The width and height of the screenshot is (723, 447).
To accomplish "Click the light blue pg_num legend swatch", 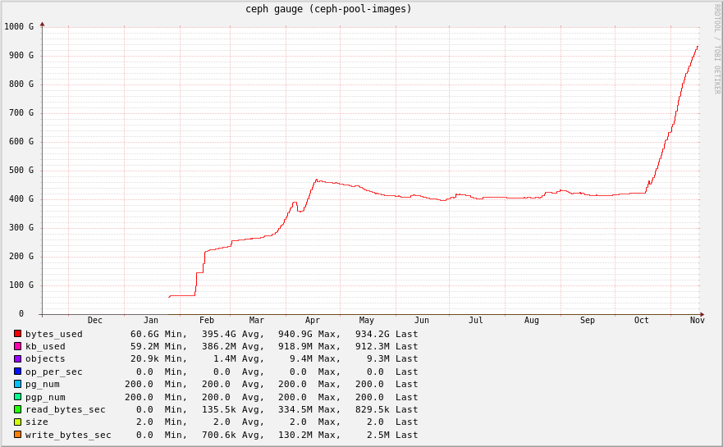I will pyautogui.click(x=17, y=384).
